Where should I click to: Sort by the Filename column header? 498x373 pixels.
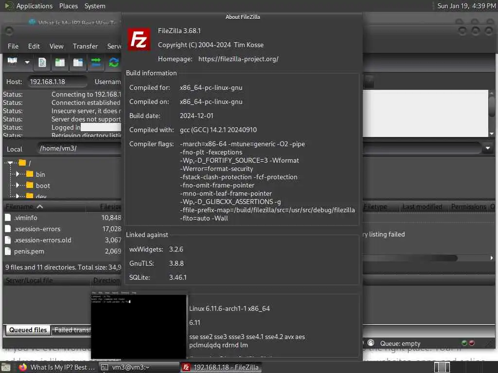44,207
